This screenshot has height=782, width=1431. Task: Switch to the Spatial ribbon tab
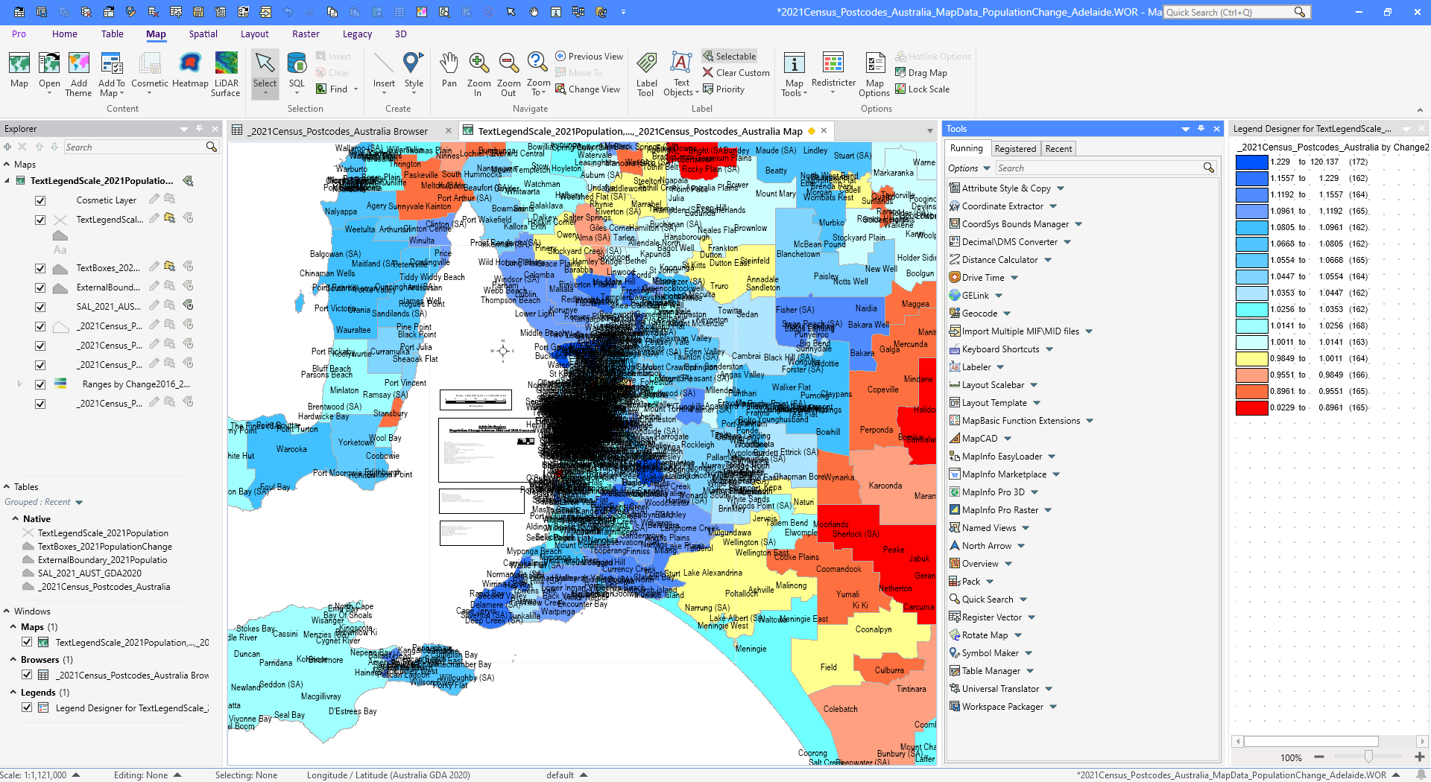[203, 34]
